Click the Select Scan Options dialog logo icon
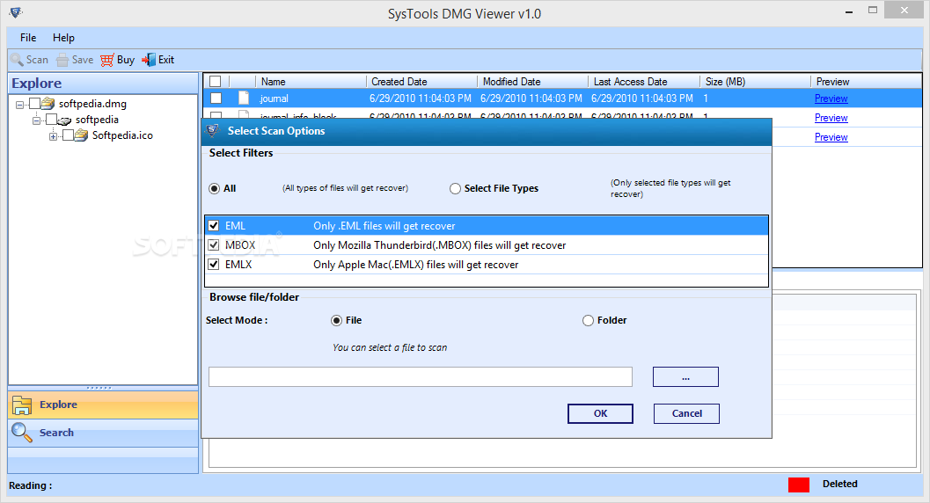The width and height of the screenshot is (930, 503). coord(213,131)
